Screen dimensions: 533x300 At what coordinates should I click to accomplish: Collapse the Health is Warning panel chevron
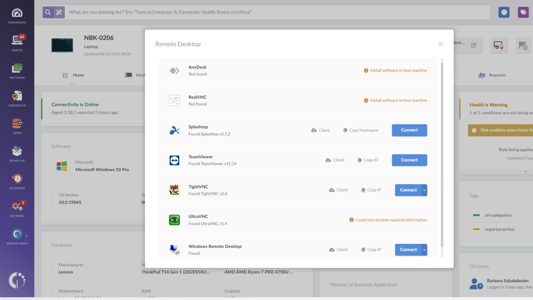tap(526, 172)
